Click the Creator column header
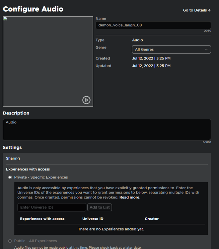The width and height of the screenshot is (219, 249). click(152, 219)
